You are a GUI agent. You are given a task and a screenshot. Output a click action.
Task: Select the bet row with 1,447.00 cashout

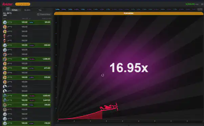click(27, 100)
